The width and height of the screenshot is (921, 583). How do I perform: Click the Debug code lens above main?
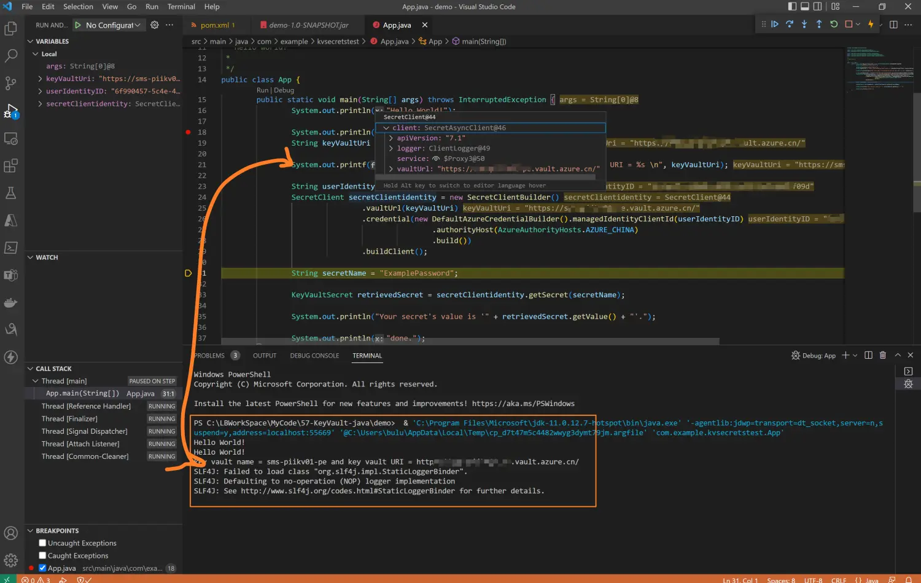284,90
